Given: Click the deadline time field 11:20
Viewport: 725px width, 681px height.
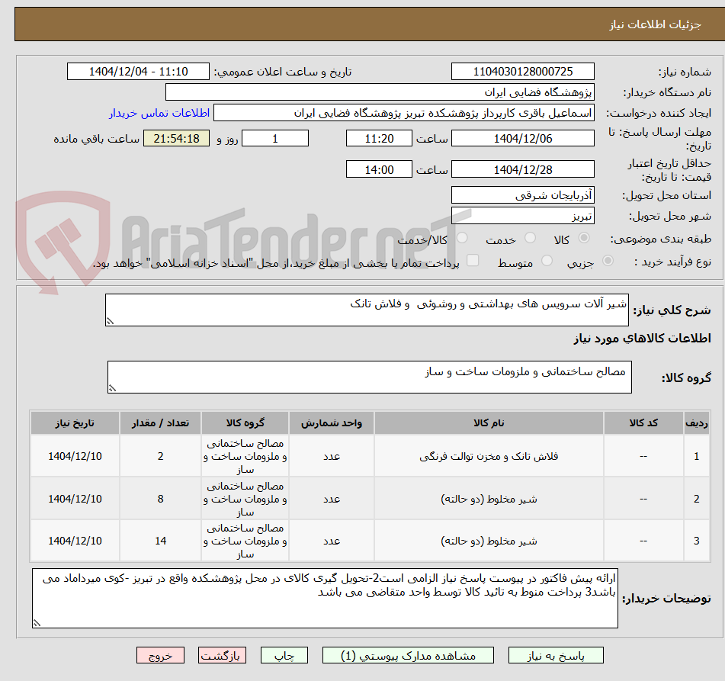Looking at the screenshot, I should [379, 138].
